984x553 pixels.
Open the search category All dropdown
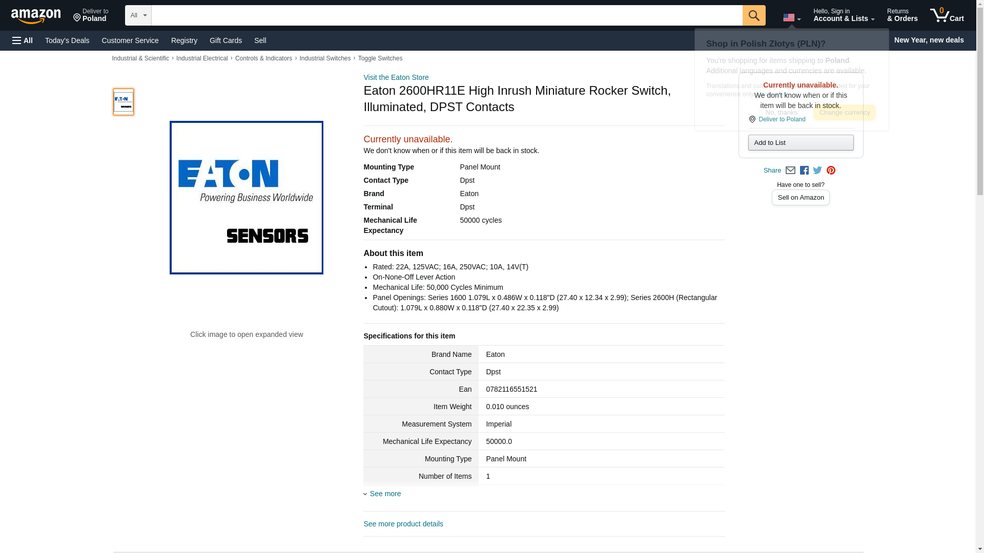tap(138, 15)
